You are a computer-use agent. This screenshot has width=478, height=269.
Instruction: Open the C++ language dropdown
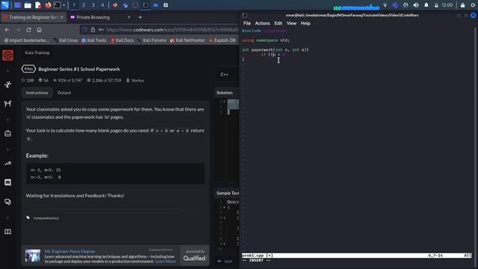[226, 75]
